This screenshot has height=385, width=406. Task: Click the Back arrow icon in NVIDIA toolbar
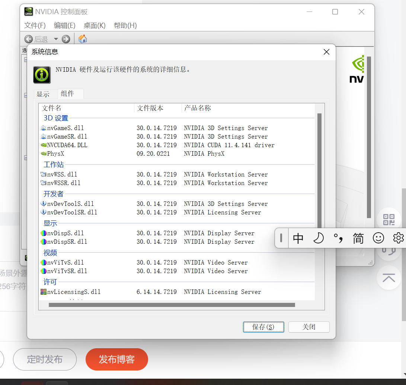[29, 39]
